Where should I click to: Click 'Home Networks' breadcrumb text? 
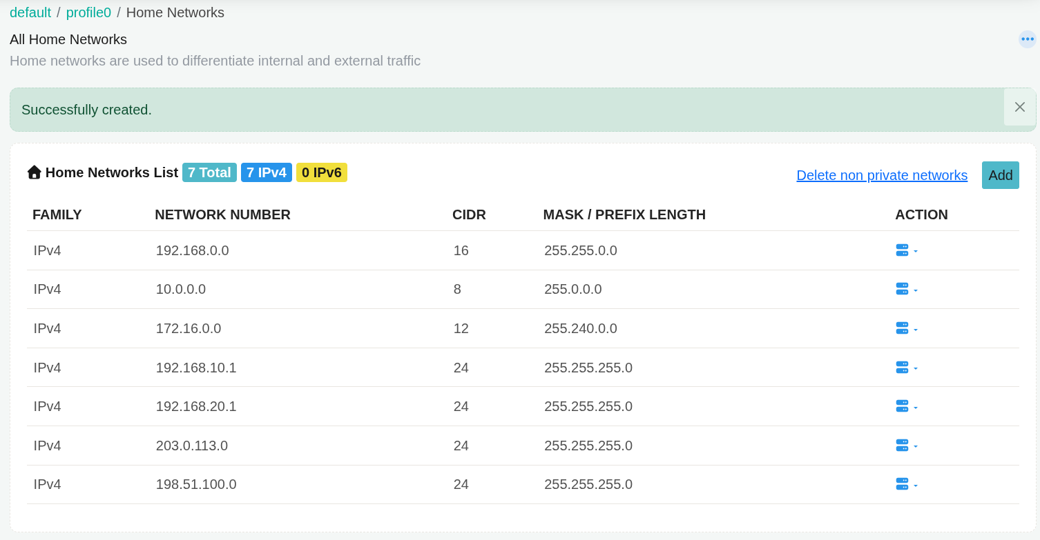point(175,12)
